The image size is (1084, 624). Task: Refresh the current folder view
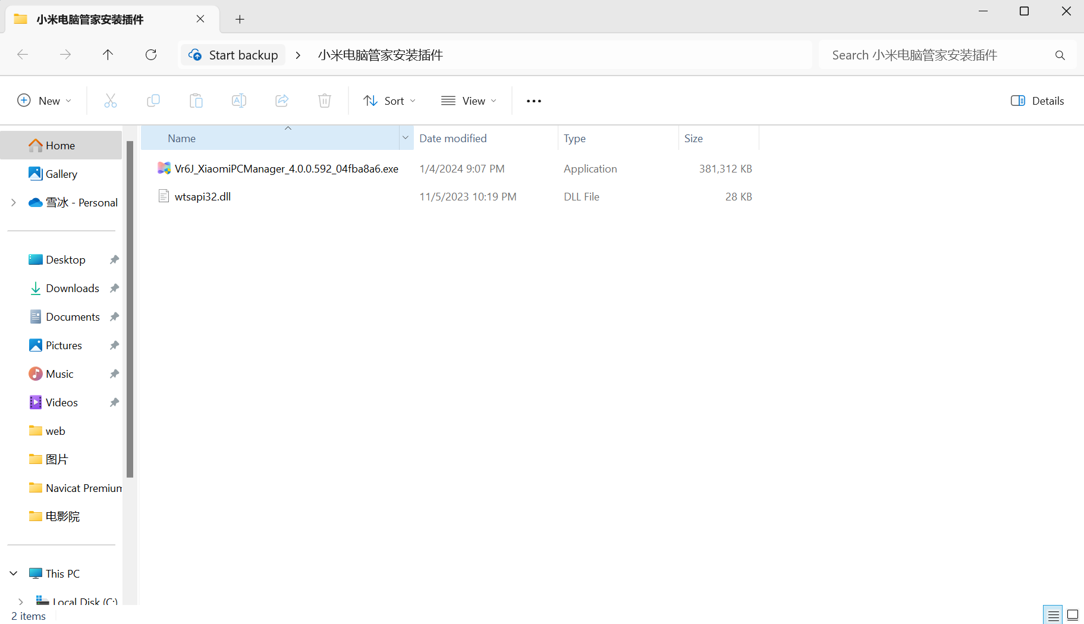tap(151, 55)
